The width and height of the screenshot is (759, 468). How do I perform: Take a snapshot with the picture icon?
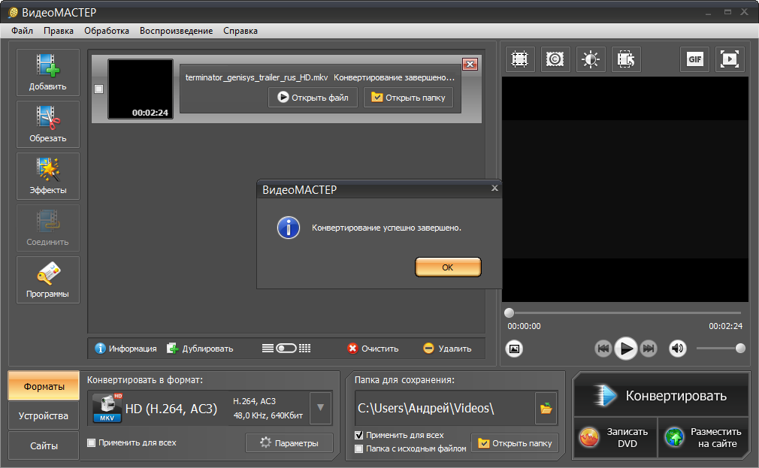[x=514, y=349]
